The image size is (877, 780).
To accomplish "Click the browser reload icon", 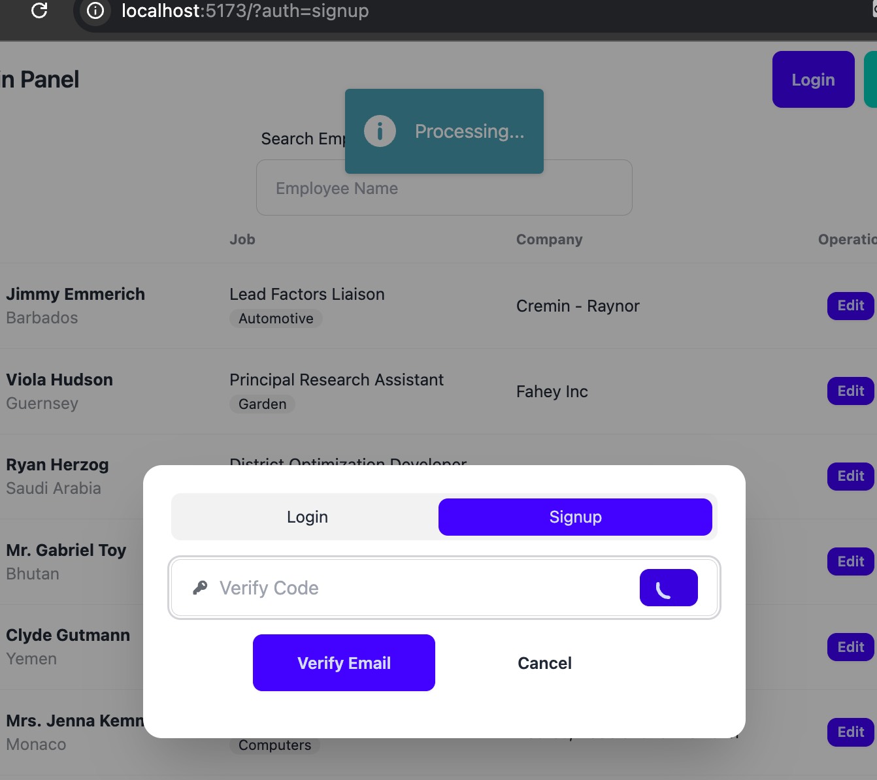I will (39, 10).
